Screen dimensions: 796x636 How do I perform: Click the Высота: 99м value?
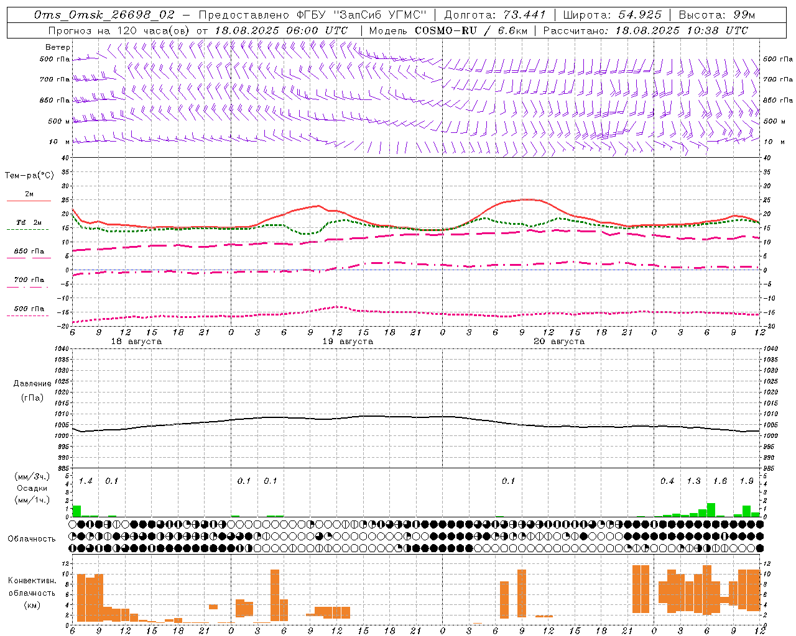(717, 14)
